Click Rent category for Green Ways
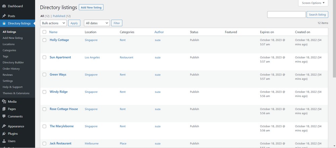The image size is (336, 148). tap(123, 75)
